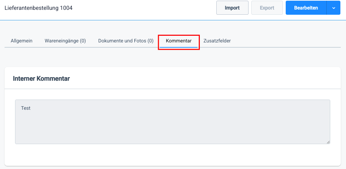Click the Lieferantenbestellung 1004 page title

coord(39,8)
